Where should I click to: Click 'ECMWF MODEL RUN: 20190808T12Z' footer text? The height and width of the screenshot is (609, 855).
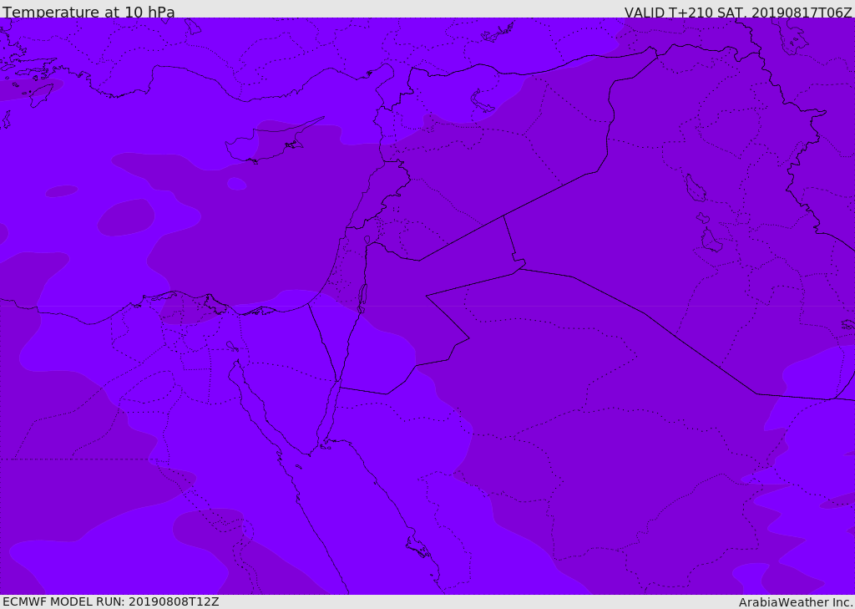(x=111, y=601)
